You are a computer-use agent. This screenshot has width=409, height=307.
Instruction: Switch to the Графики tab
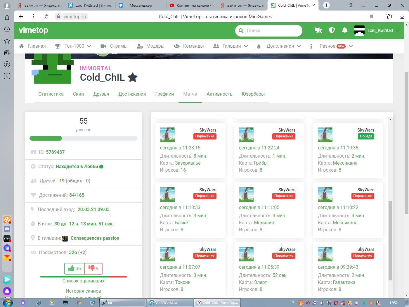[x=164, y=94]
